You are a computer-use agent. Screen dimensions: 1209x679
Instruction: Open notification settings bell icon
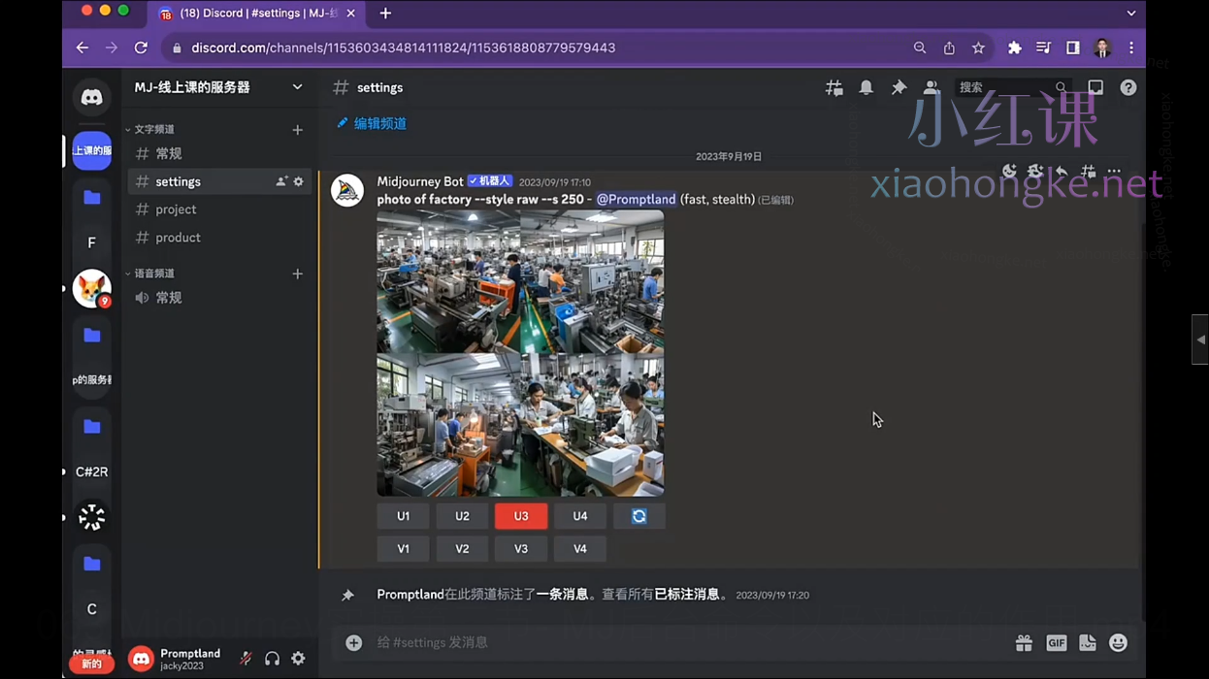point(866,87)
